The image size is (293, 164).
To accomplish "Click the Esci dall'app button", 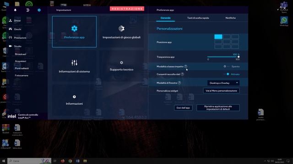I will coord(183,108).
